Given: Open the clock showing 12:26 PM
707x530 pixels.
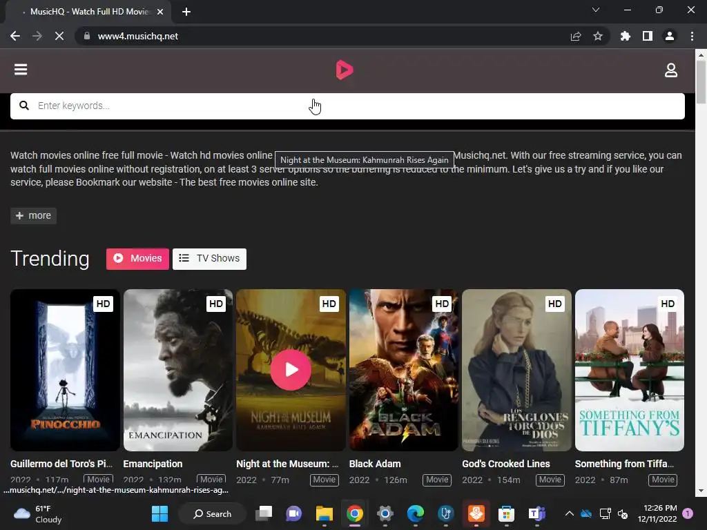Looking at the screenshot, I should click(x=657, y=513).
